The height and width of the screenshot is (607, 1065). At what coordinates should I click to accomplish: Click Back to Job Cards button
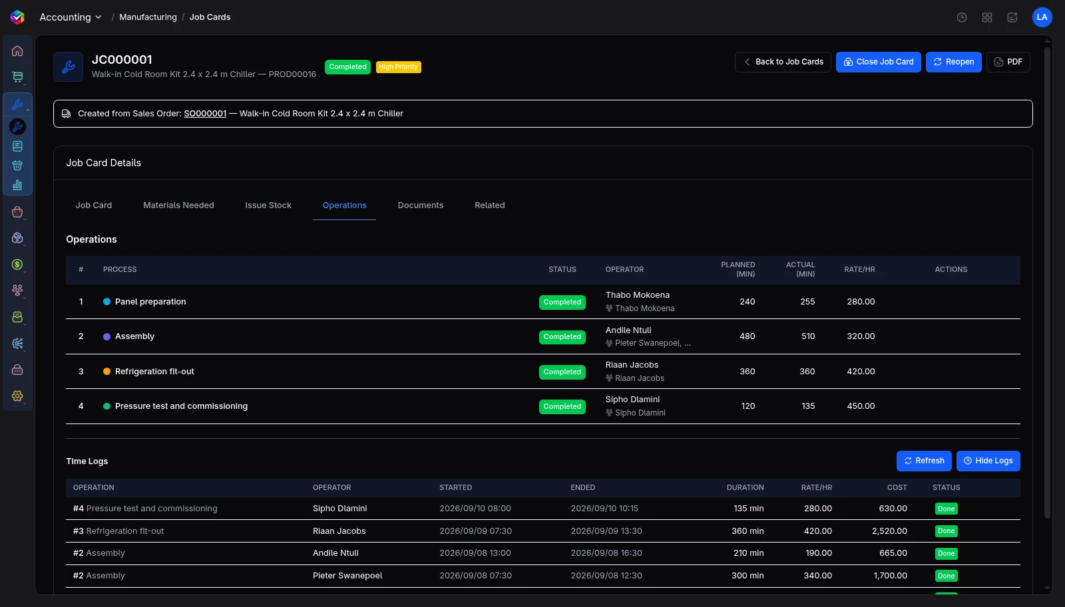point(783,62)
